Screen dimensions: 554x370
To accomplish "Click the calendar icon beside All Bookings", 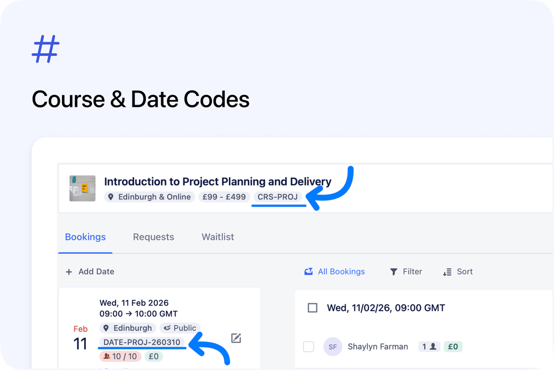I will 309,271.
